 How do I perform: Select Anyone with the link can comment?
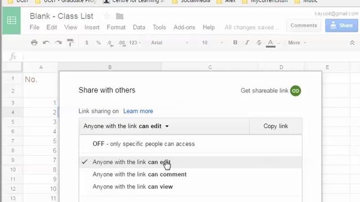[x=191, y=175]
